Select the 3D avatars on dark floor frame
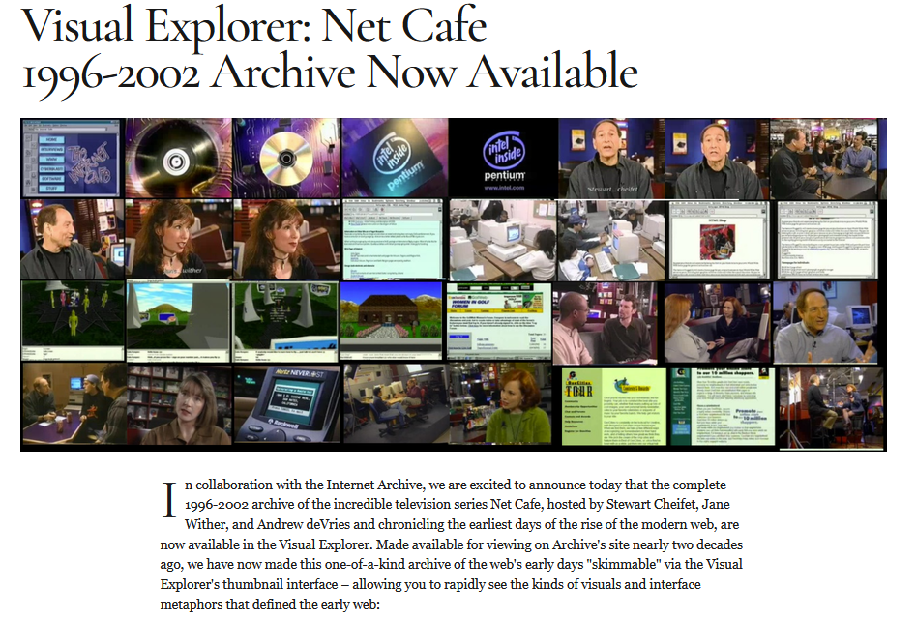 (x=73, y=321)
